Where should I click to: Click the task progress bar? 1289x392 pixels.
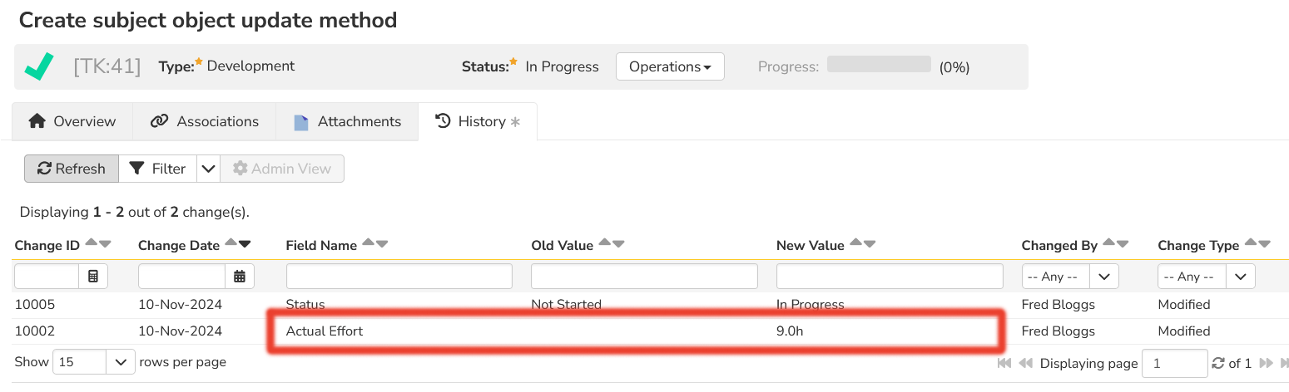coord(879,66)
